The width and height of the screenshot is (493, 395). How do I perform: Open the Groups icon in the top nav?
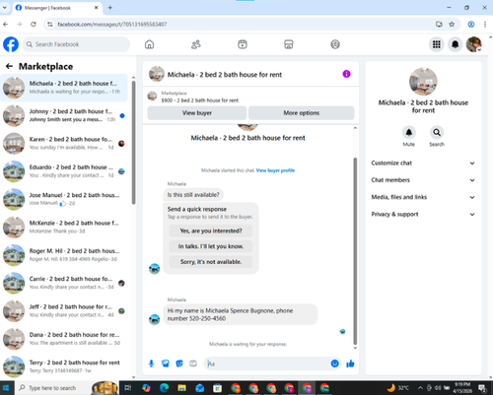(x=335, y=44)
